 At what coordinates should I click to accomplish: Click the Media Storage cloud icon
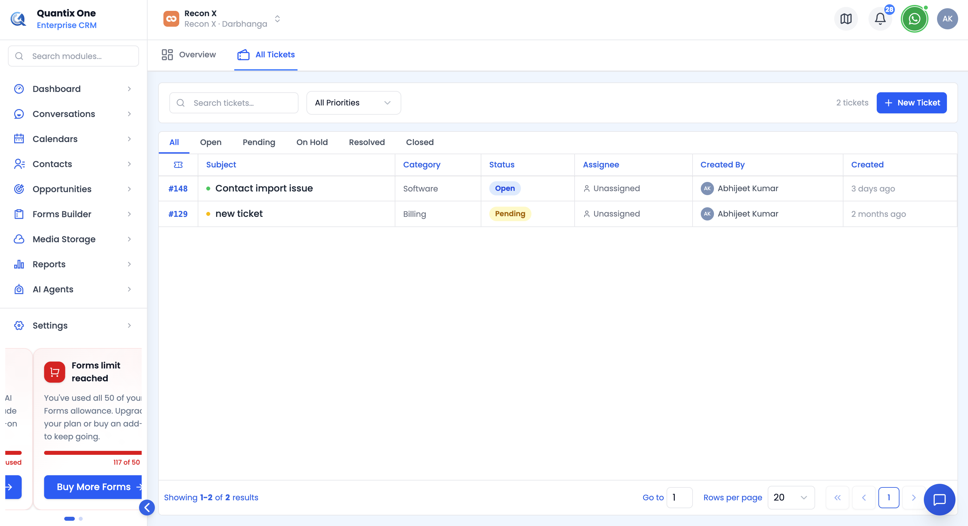(19, 239)
